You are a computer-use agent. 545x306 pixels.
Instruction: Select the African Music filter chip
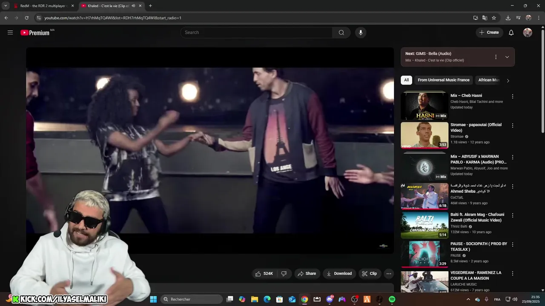[x=488, y=80]
